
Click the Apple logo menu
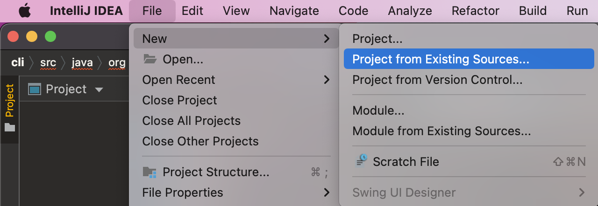(x=25, y=11)
